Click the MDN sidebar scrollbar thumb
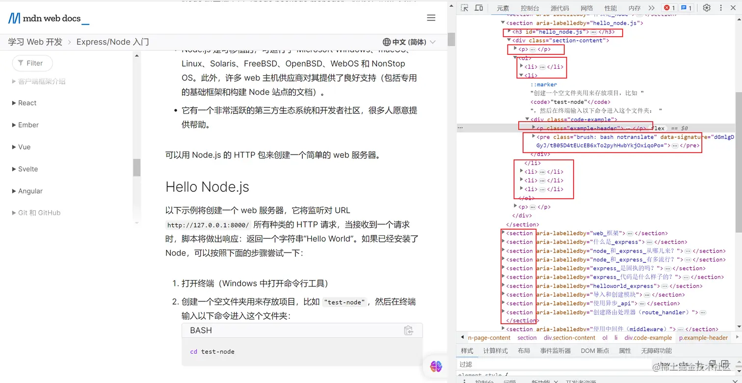The height and width of the screenshot is (383, 742). coord(136,167)
